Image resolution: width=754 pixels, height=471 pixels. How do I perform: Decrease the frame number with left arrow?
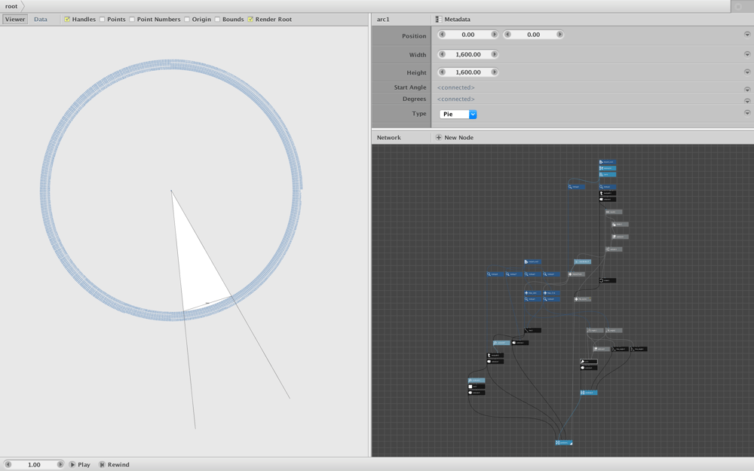pyautogui.click(x=8, y=465)
